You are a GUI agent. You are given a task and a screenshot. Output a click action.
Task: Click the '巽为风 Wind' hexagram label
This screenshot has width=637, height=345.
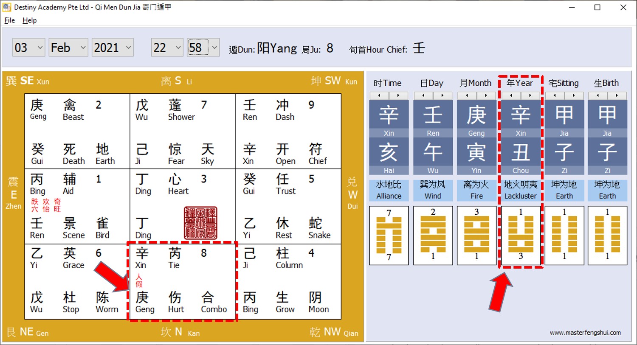(x=433, y=190)
